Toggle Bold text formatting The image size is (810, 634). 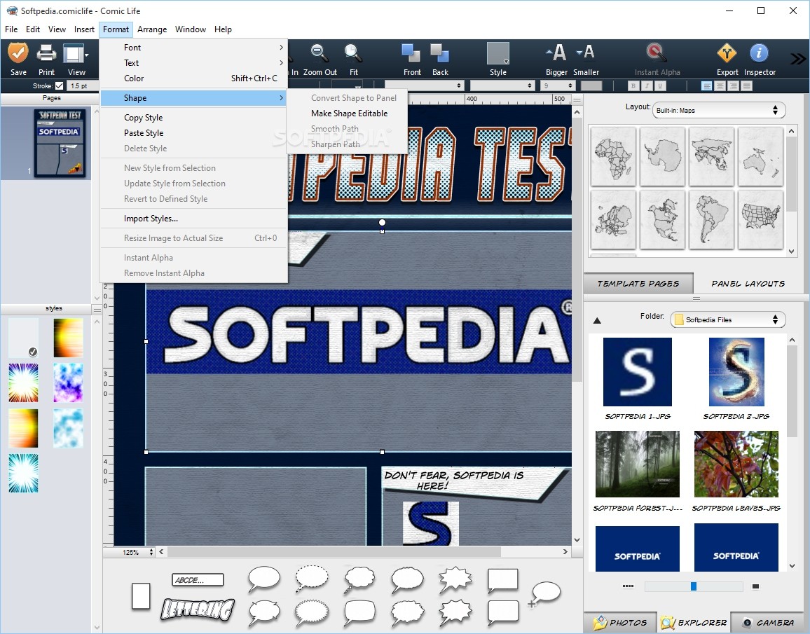(633, 85)
